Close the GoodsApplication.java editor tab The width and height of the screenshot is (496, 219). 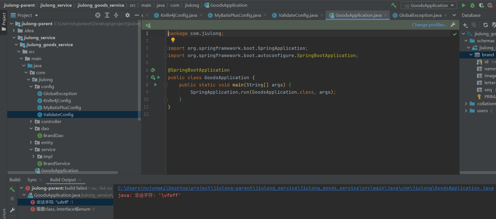(386, 15)
